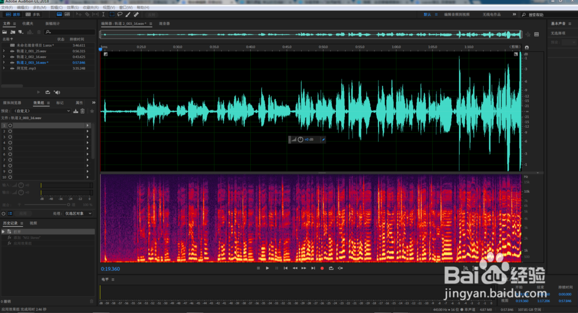Viewport: 578px width, 313px height.
Task: Open the 编辑(E) menu
Action: pos(23,8)
